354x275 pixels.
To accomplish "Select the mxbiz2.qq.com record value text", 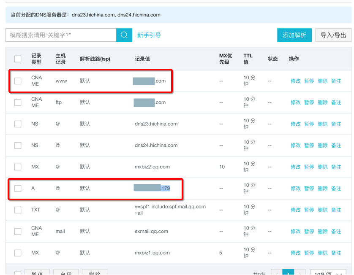I will [x=152, y=167].
